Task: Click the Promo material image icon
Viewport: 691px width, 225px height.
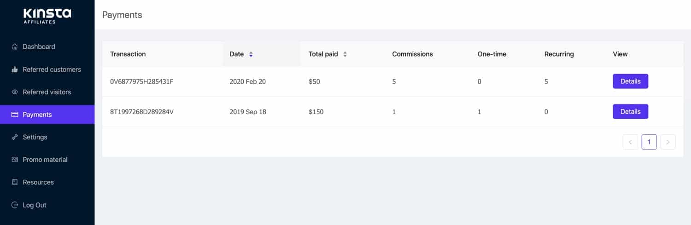Action: click(15, 160)
